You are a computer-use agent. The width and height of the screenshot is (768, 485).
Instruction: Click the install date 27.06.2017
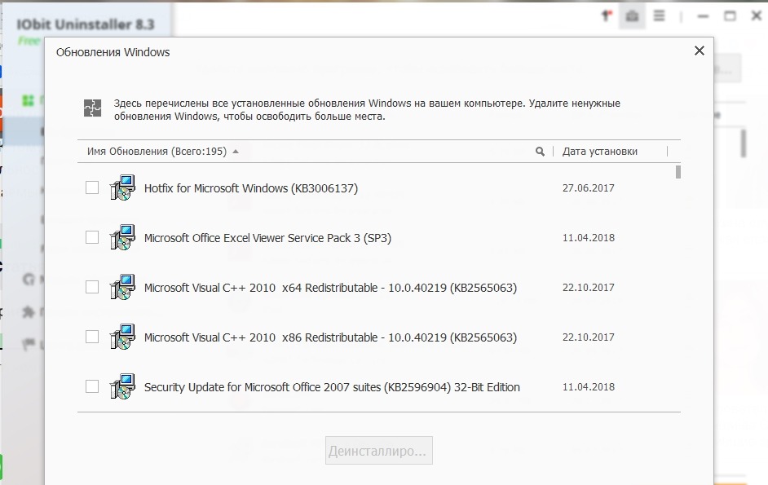click(x=589, y=187)
